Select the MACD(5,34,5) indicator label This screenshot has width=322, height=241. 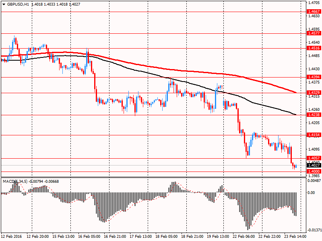(x=15, y=182)
